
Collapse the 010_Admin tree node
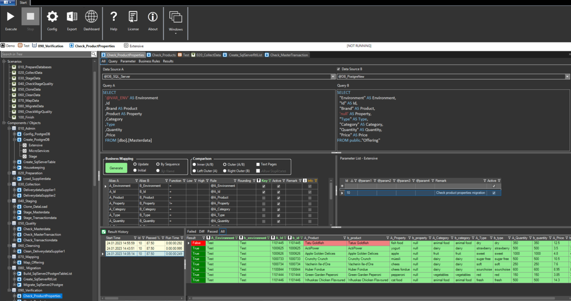tap(10, 128)
